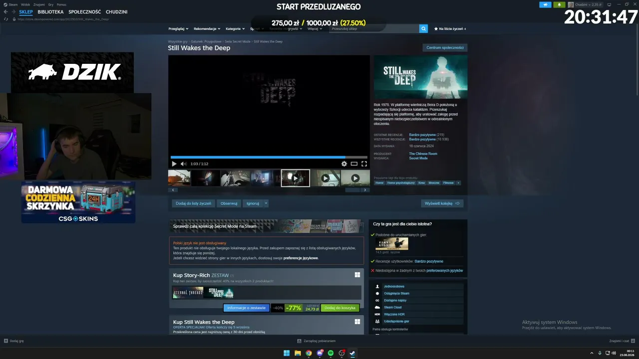The width and height of the screenshot is (639, 359).
Task: Click the Przeszukaj sklep search field
Action: tap(374, 29)
